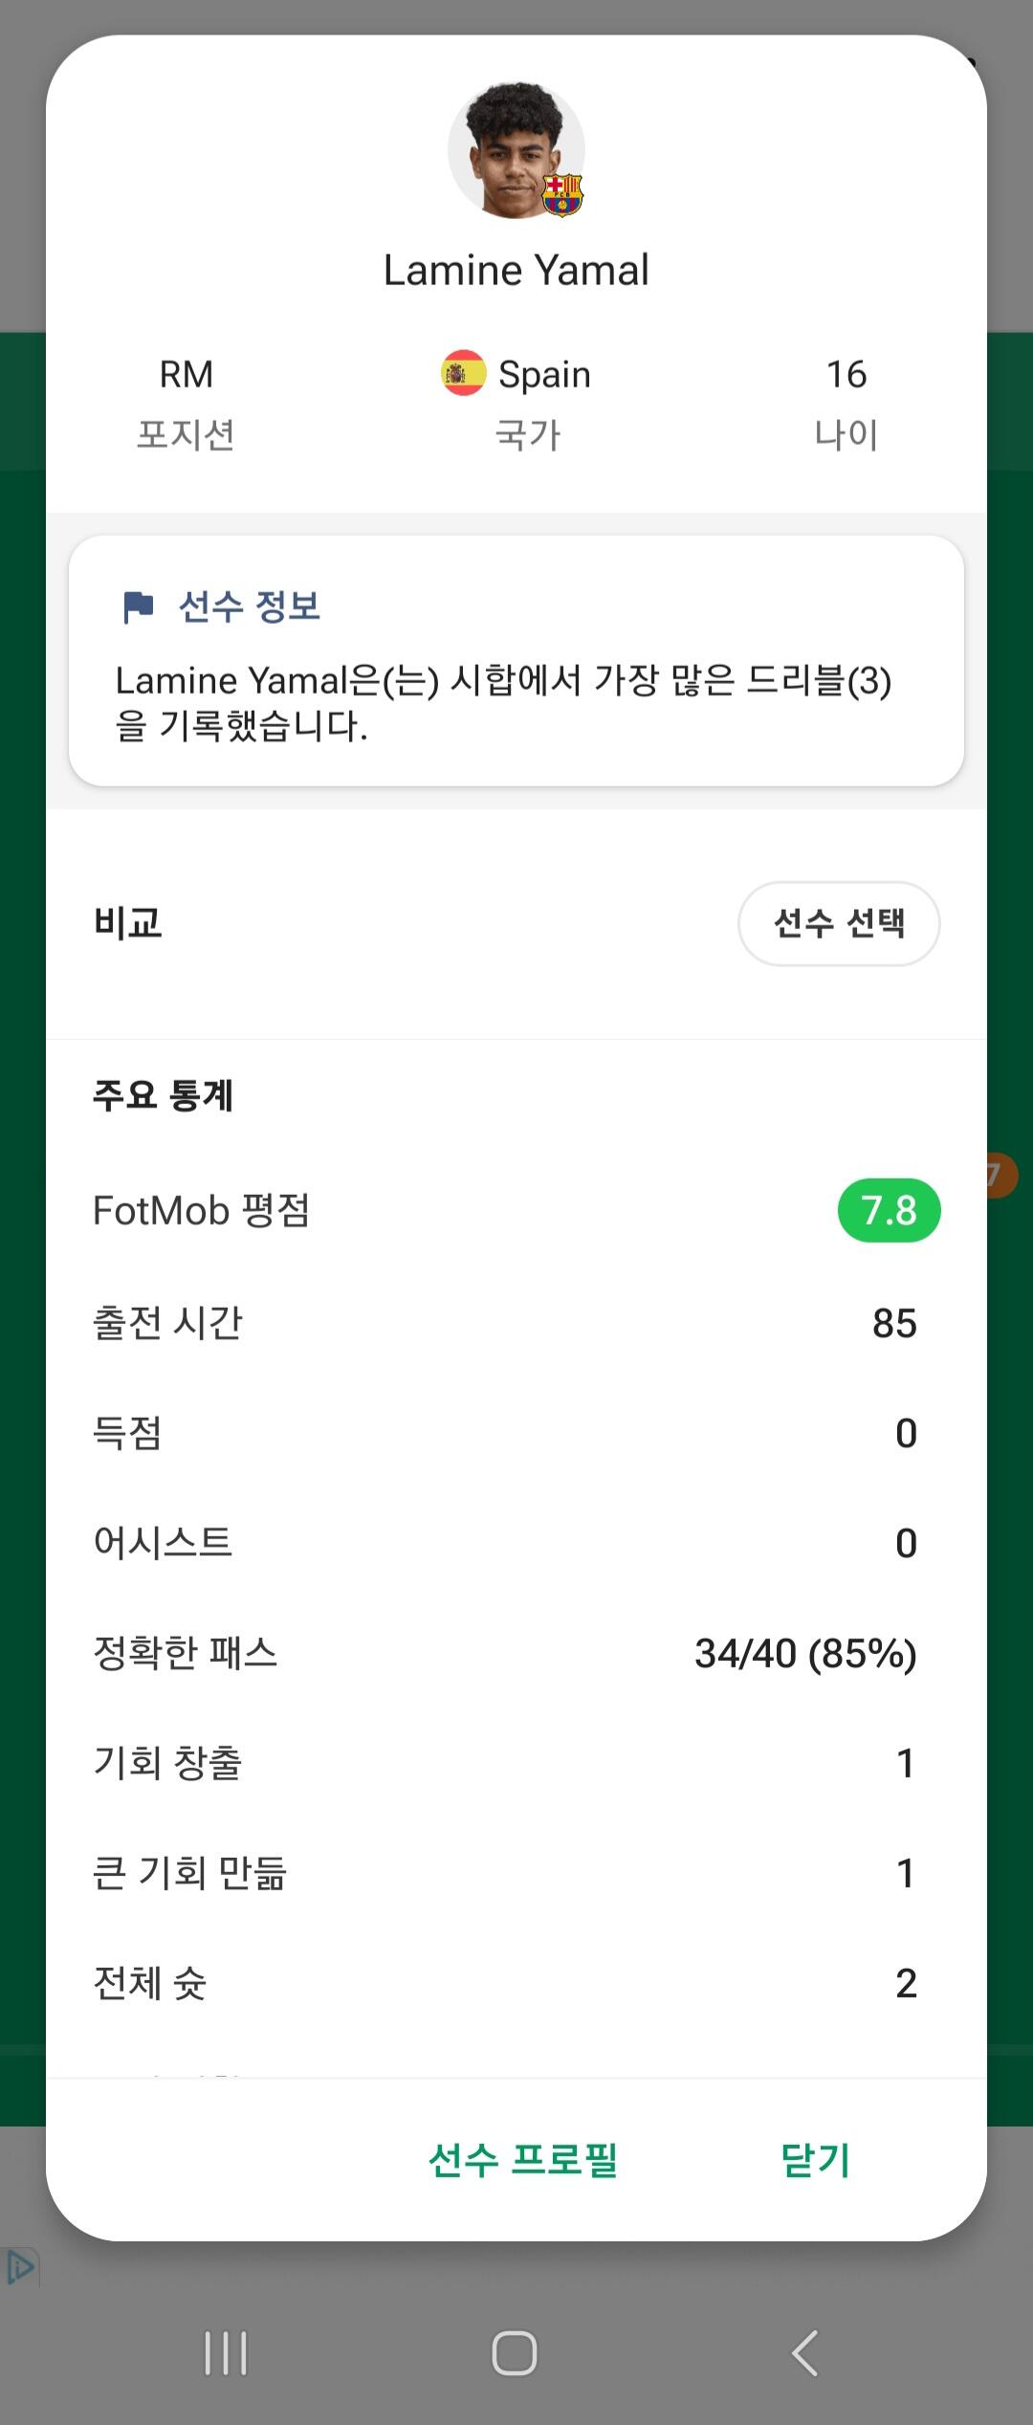Tap the Android recent apps icon
Viewport: 1033px width, 2425px height.
[x=226, y=2352]
